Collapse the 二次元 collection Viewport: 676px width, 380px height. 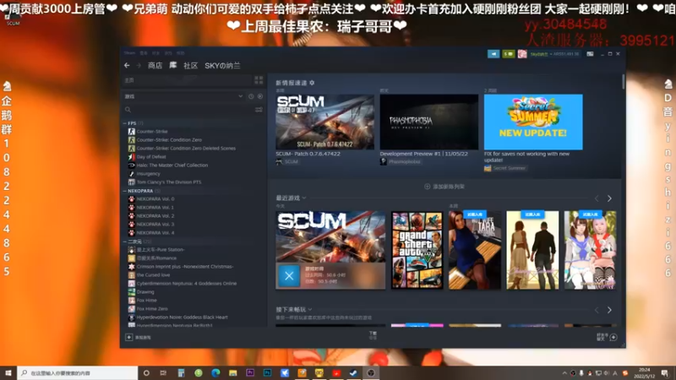click(124, 242)
